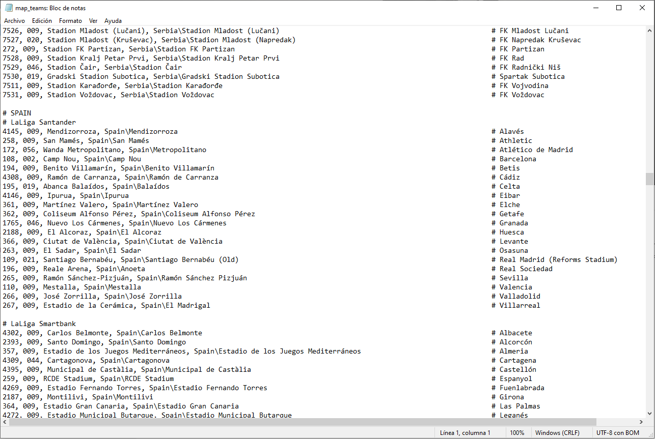The width and height of the screenshot is (655, 439).
Task: Click the horizontal scrollbar thumb
Action: click(303, 422)
